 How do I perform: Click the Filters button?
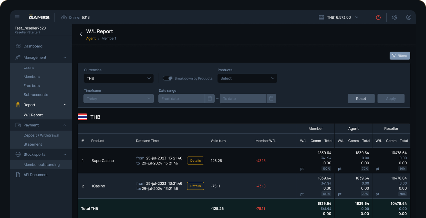[399, 56]
